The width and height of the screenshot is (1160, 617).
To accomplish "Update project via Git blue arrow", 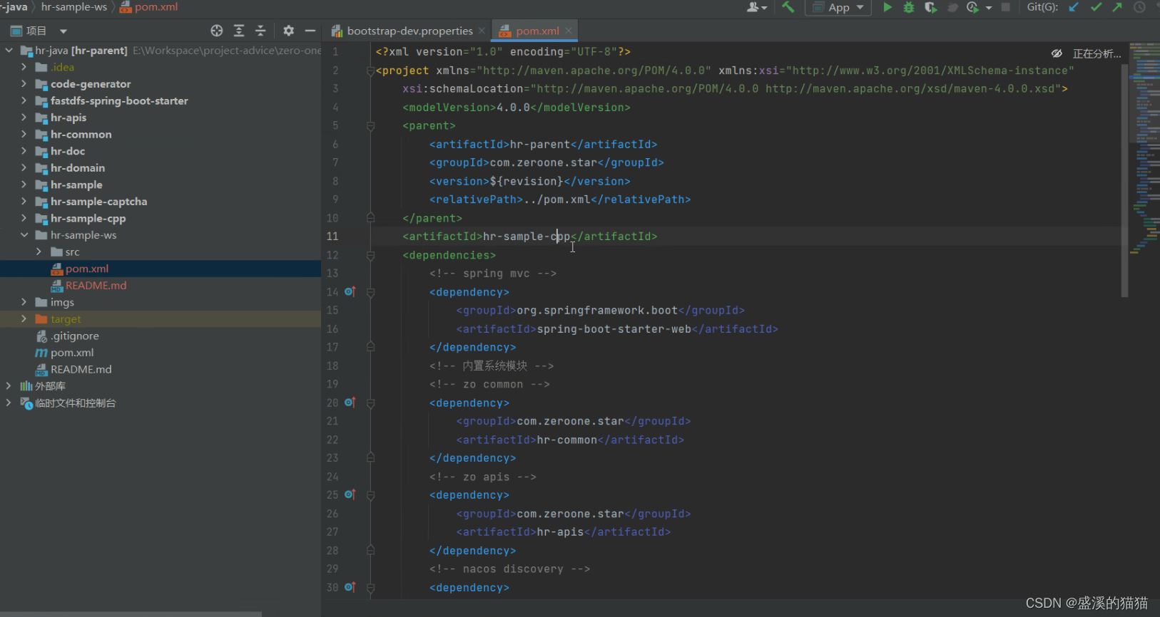I will point(1074,7).
